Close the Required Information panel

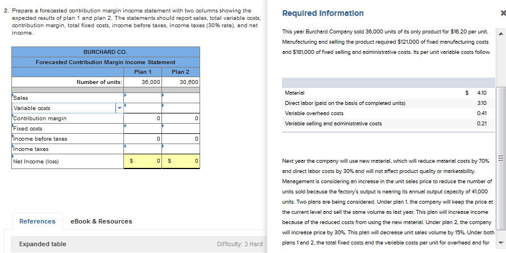pos(503,13)
